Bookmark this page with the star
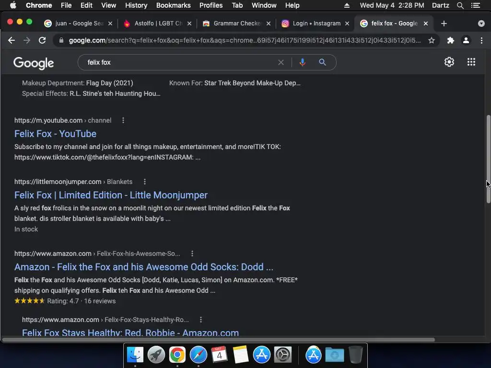The width and height of the screenshot is (491, 368). 432,40
